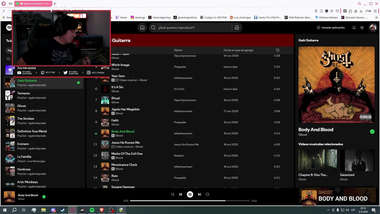This screenshot has width=380, height=214.
Task: Open the system volume control
Action: click(x=347, y=210)
